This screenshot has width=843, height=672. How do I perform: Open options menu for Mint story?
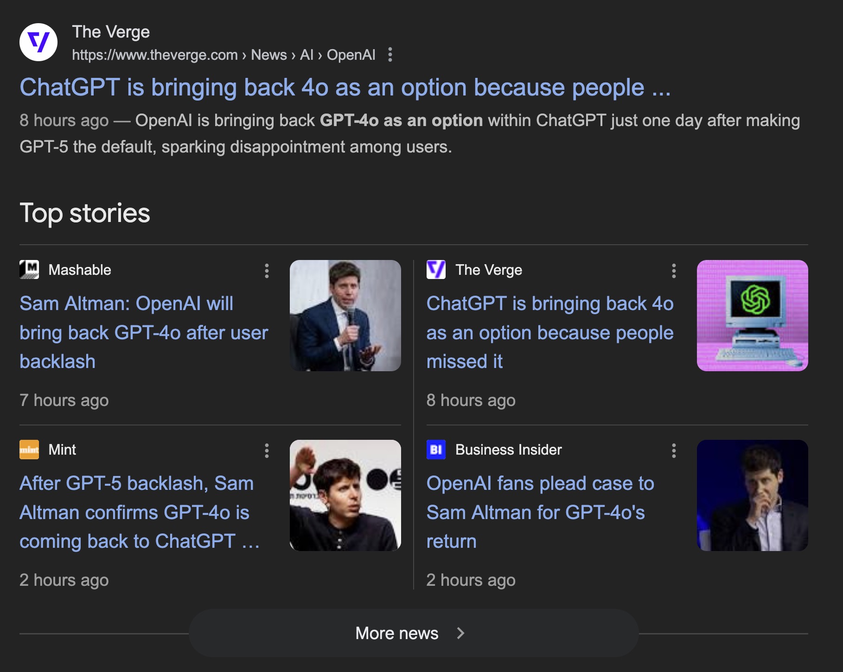[x=267, y=450]
